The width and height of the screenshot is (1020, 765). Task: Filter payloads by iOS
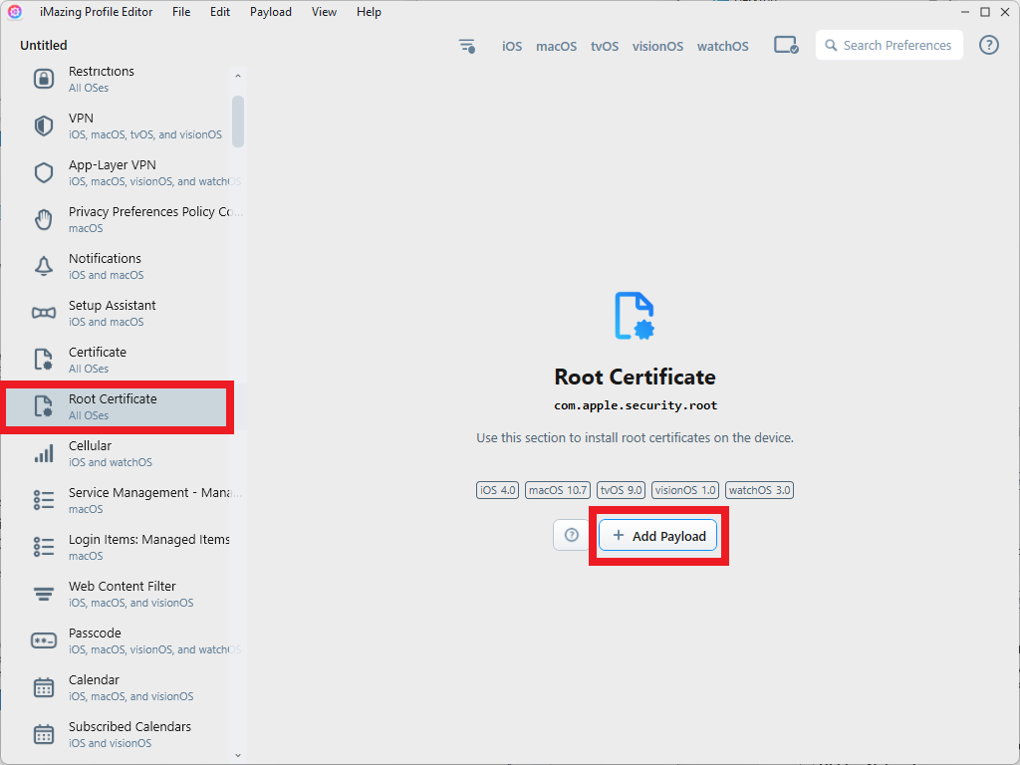point(512,46)
